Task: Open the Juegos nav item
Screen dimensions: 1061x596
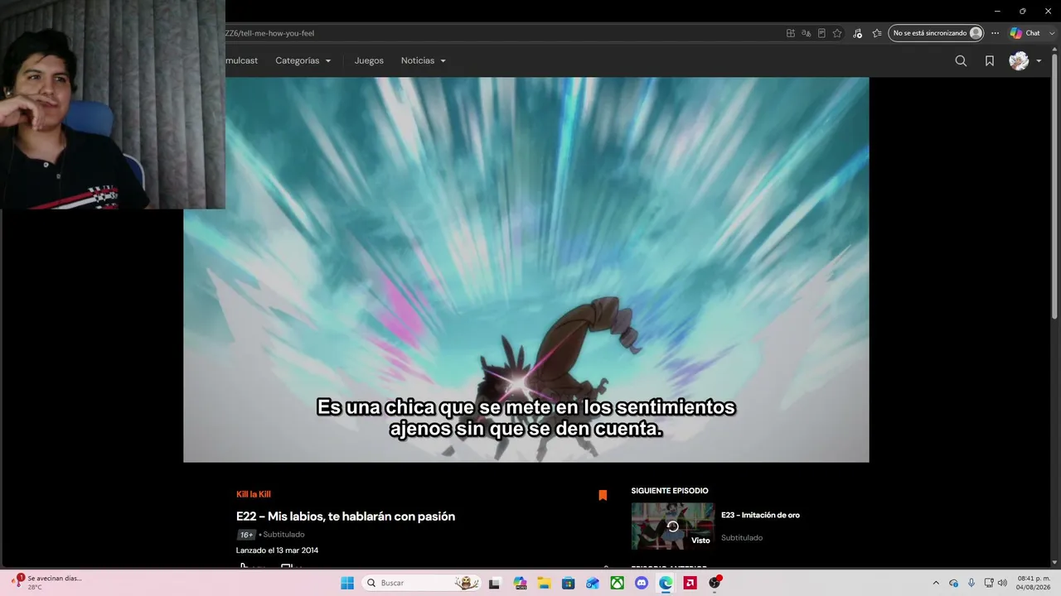Action: (x=369, y=60)
